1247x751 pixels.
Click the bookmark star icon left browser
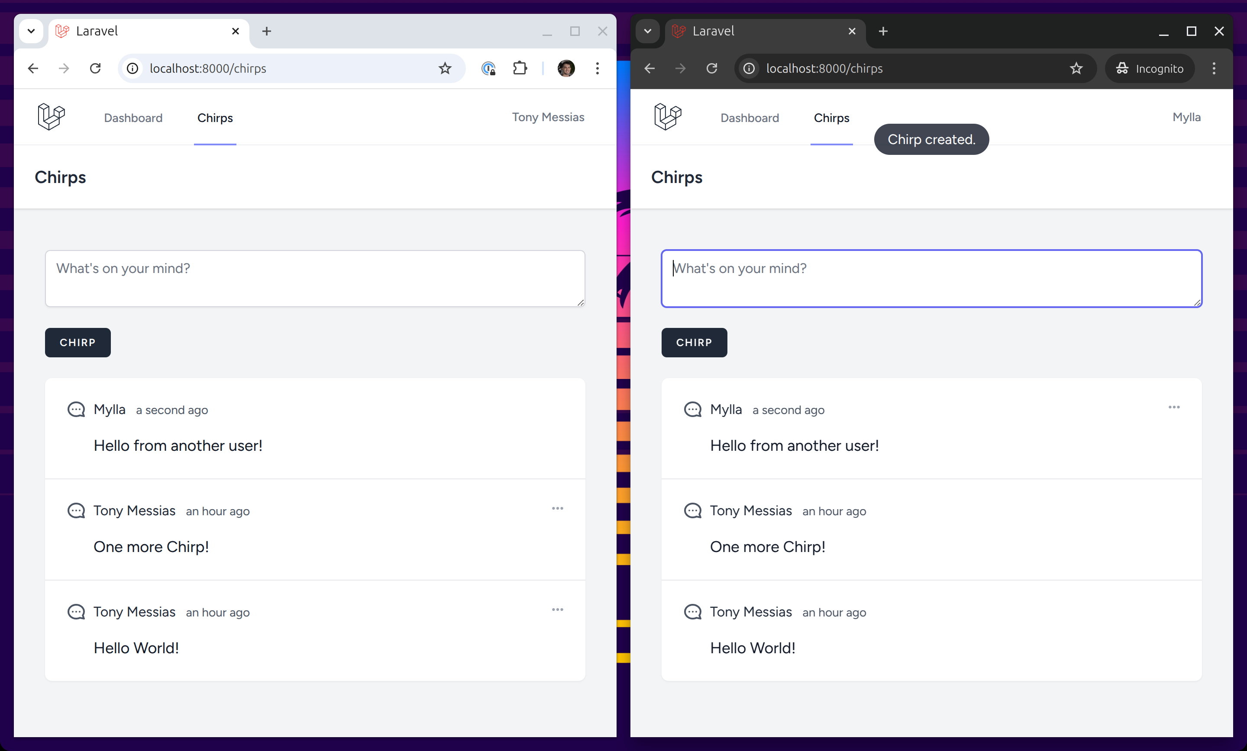(x=446, y=68)
